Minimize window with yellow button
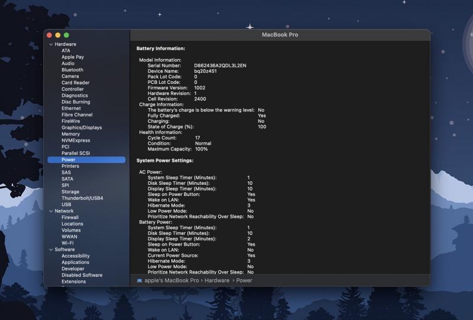Image resolution: width=473 pixels, height=320 pixels. click(x=58, y=35)
